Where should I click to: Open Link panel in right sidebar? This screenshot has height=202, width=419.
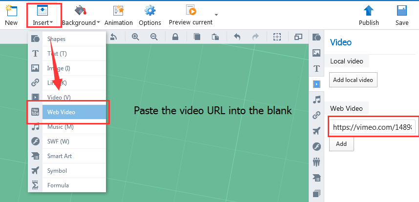coord(316,115)
